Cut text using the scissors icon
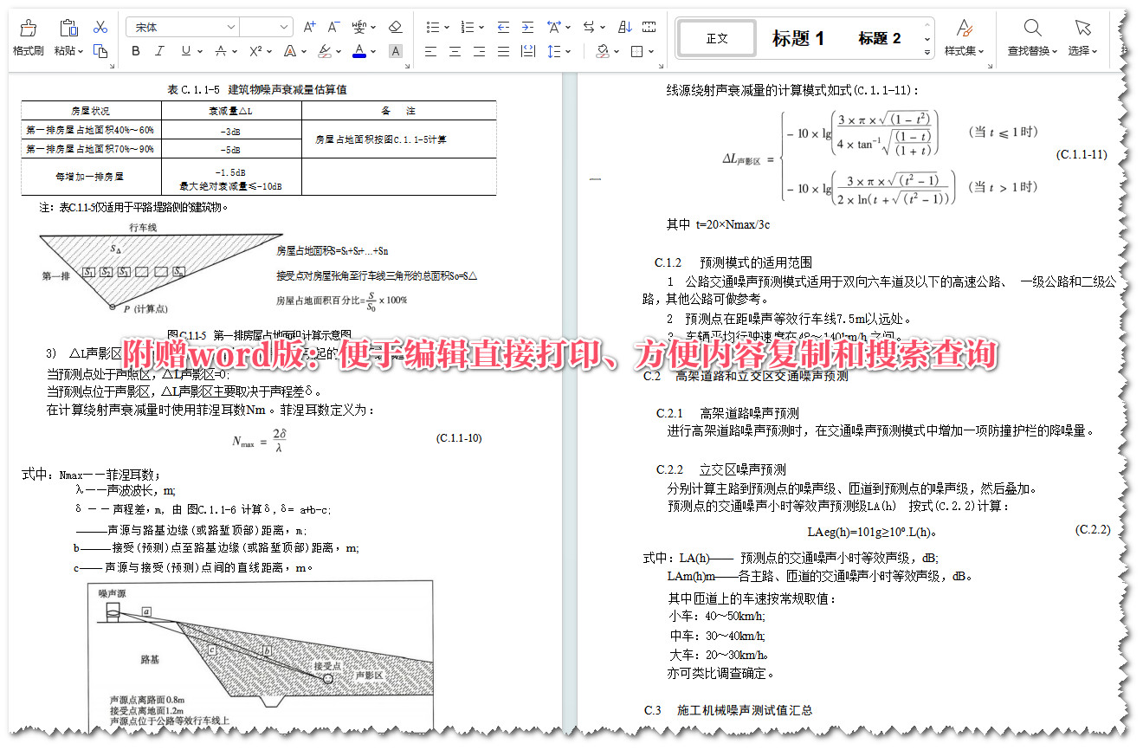This screenshot has width=1143, height=750. coord(100,27)
